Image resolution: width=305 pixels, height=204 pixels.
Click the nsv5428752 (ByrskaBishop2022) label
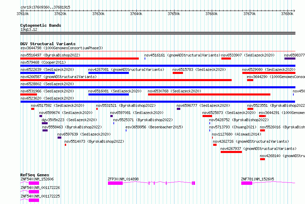pyautogui.click(x=239, y=120)
